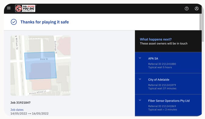
Task: Click the APA SA Referral ID 211241880
Action: pos(162,64)
